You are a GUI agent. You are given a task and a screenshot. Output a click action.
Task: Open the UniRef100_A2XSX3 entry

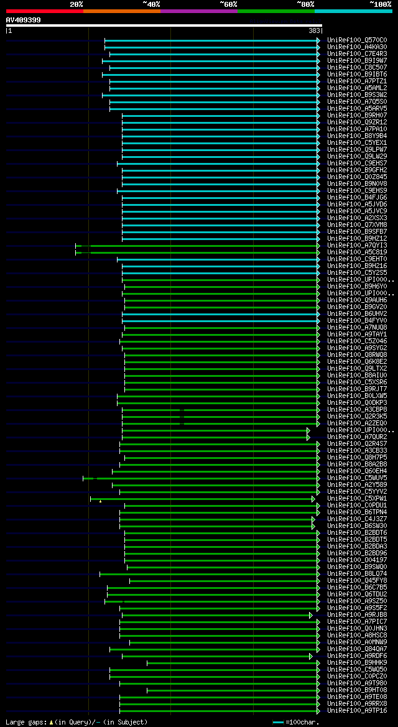[x=357, y=218]
